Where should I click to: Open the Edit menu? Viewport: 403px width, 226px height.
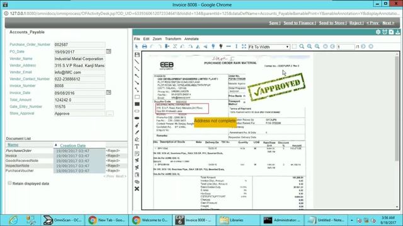coord(146,39)
